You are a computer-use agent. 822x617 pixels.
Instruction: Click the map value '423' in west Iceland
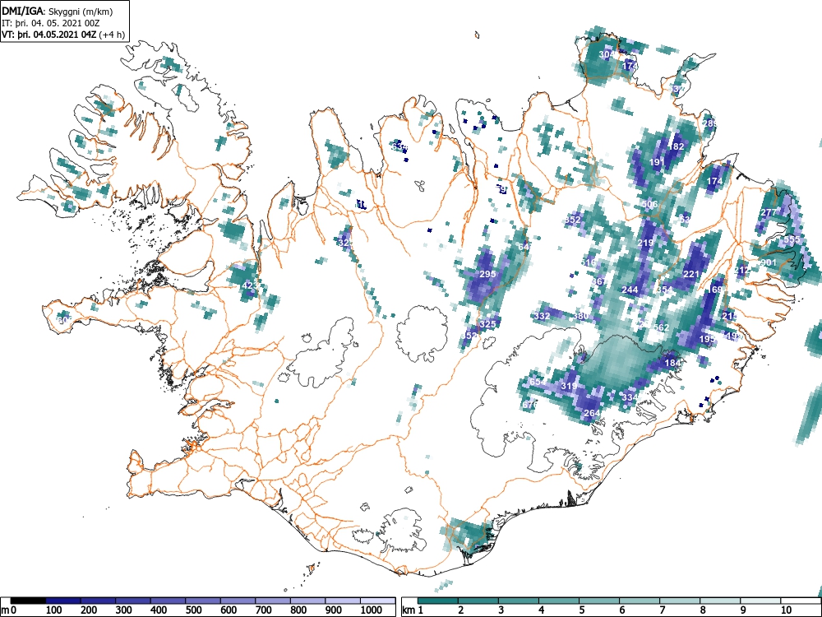click(250, 285)
